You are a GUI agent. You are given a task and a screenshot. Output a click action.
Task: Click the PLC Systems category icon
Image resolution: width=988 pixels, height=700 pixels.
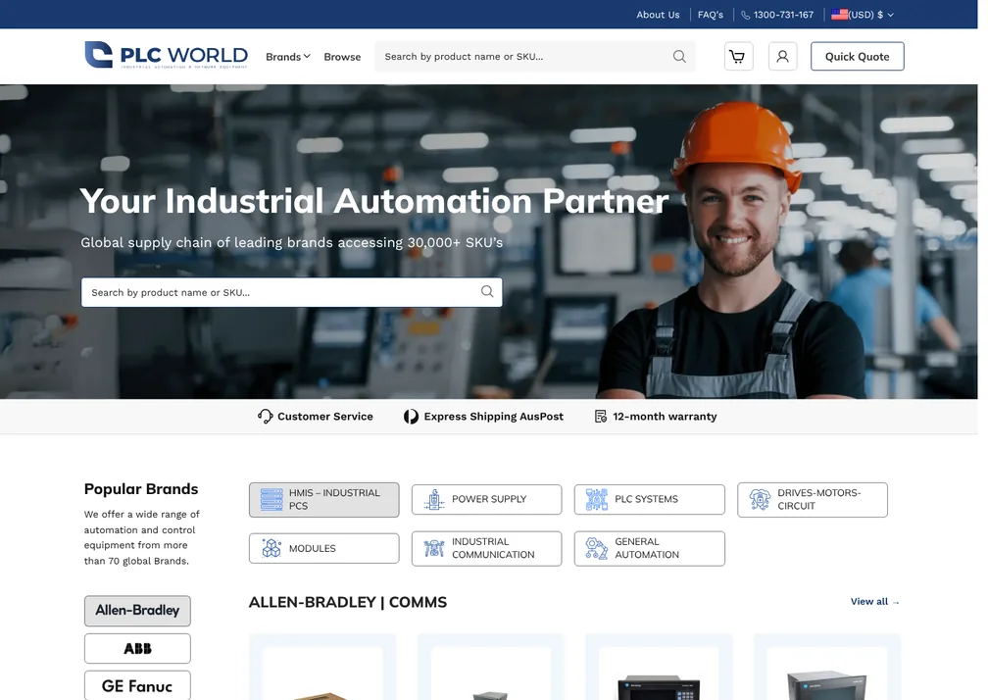click(x=597, y=500)
